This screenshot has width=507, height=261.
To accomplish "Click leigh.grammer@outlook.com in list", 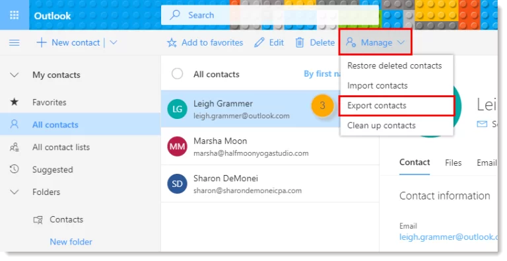I will tap(242, 116).
